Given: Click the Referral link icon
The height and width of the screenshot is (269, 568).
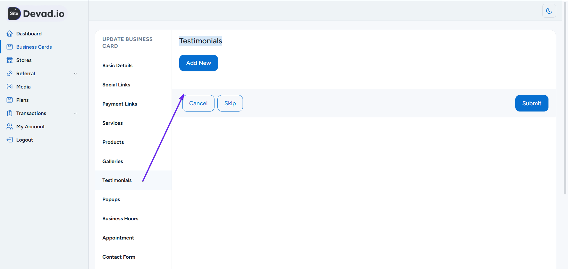Looking at the screenshot, I should (x=10, y=73).
